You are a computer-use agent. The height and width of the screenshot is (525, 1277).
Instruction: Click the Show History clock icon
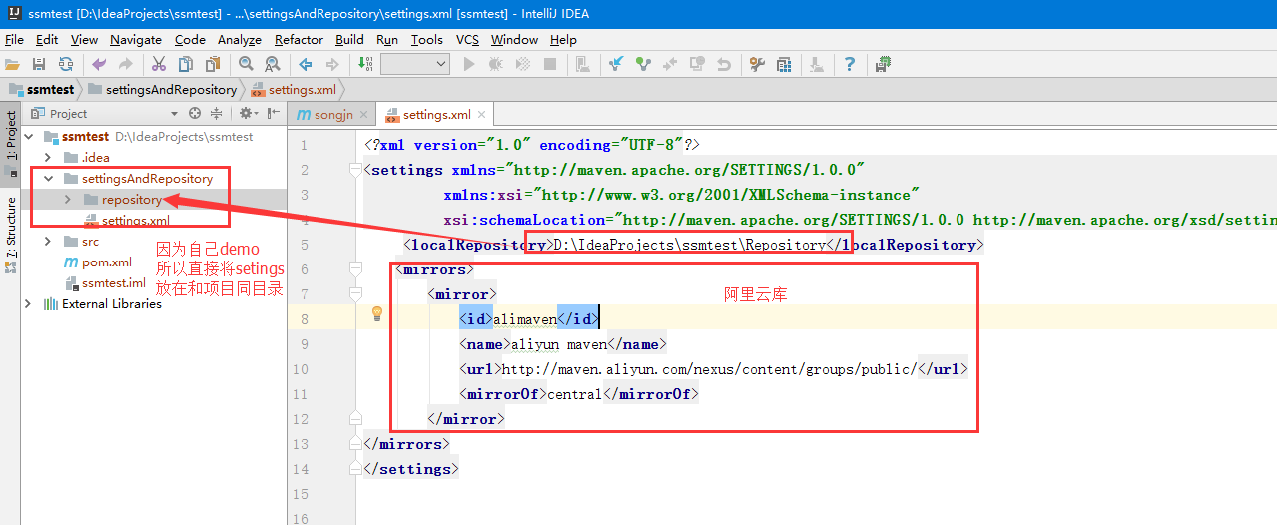pyautogui.click(x=697, y=64)
